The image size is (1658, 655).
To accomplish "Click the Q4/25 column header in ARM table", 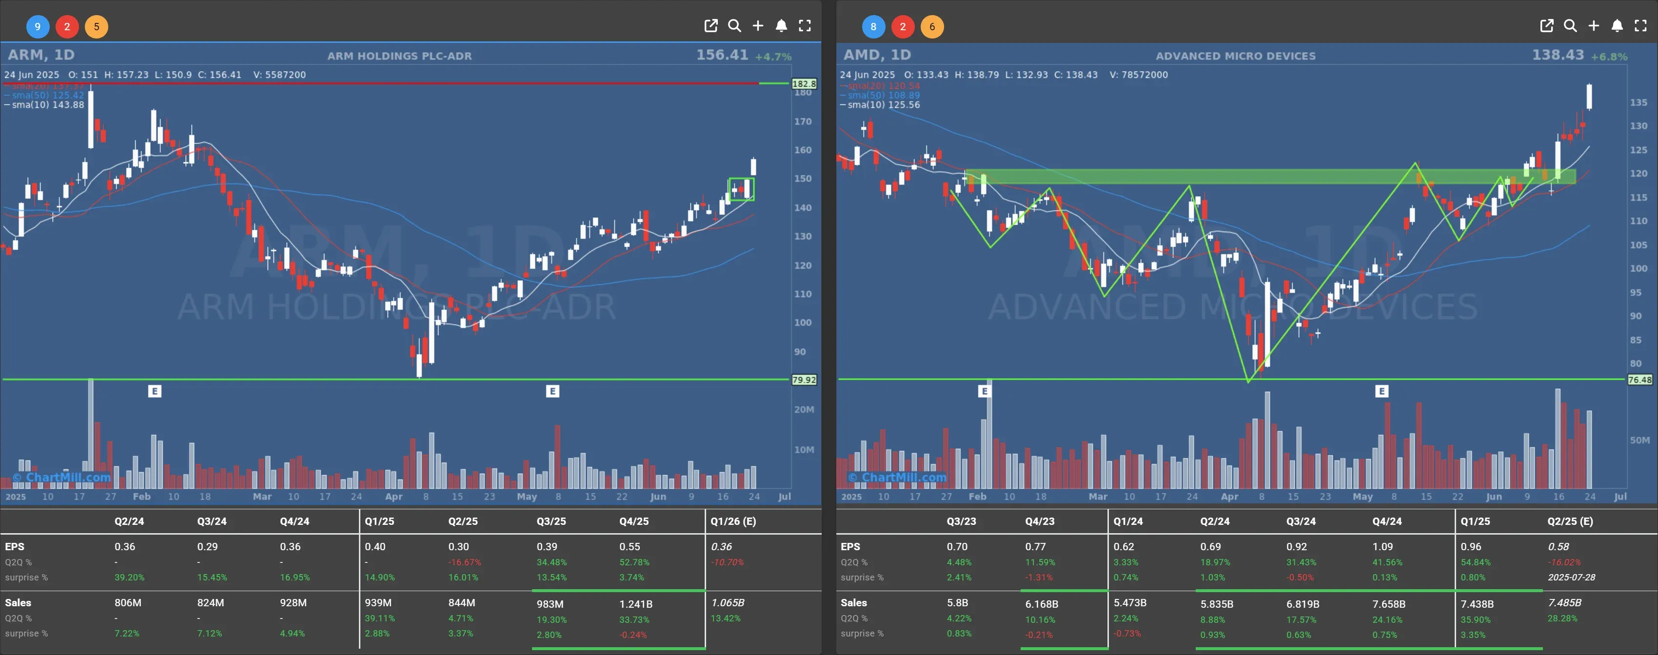I will pos(634,521).
